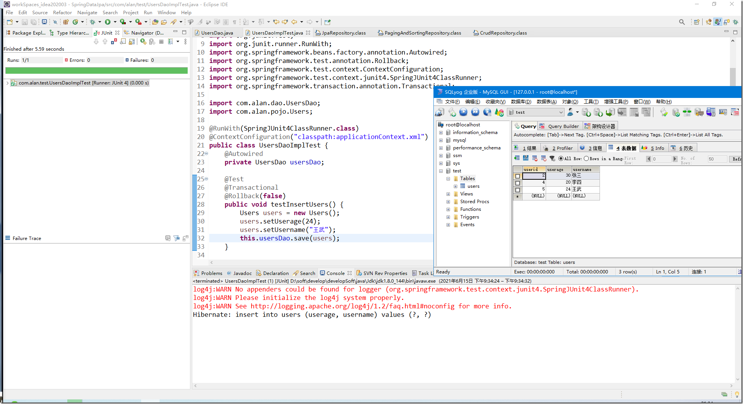The height and width of the screenshot is (404, 743).
Task: Collapse the test database node
Action: tap(441, 171)
